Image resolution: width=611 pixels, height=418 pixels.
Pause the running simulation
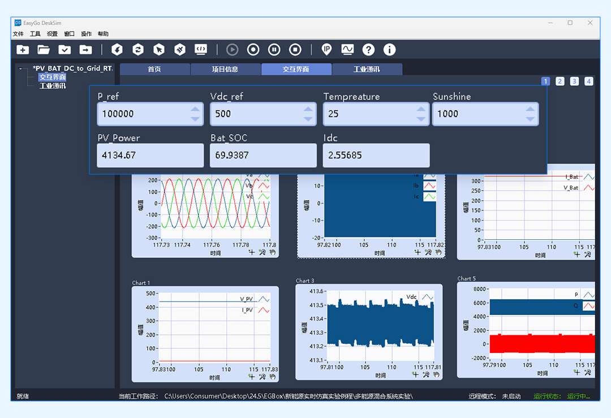coord(274,50)
